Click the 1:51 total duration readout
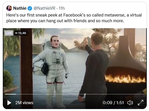149x111 pixels. 120,103
